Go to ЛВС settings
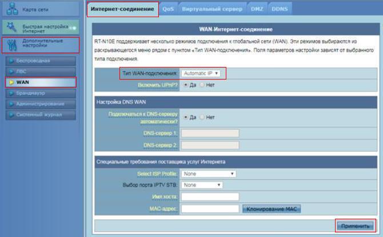This screenshot has height=237, width=383. 41,72
